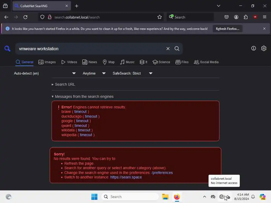The image size is (271, 203).
Task: Click the vmweare workstation query field
Action: click(90, 49)
